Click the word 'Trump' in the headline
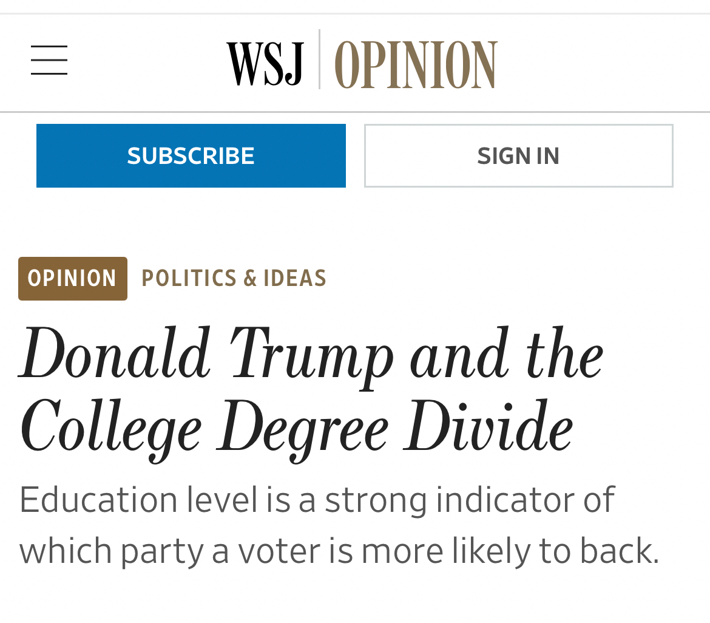 point(311,356)
